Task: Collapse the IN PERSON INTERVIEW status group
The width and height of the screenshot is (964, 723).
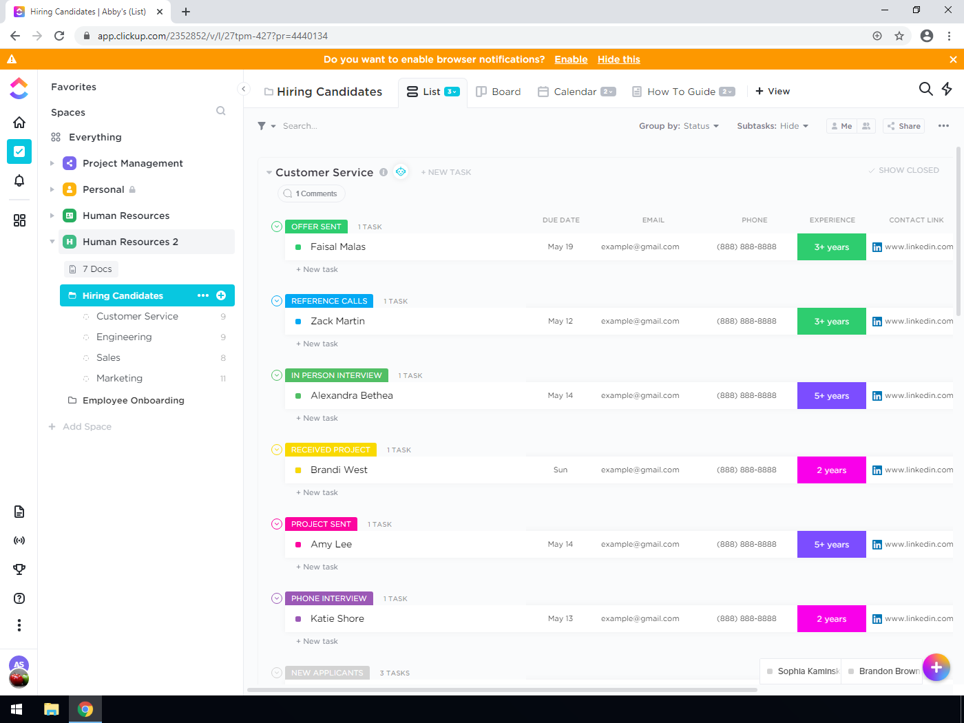Action: click(277, 375)
